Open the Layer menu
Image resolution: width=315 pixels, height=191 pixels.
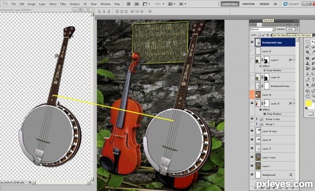(42, 4)
